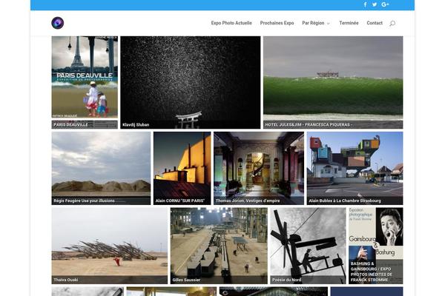
Task: Go to the Contact page
Action: tap(375, 23)
